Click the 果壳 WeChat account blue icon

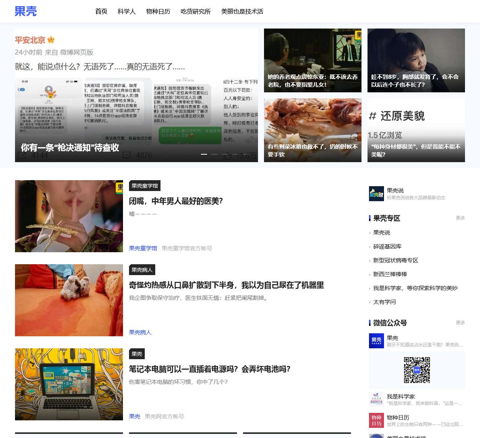tap(376, 341)
